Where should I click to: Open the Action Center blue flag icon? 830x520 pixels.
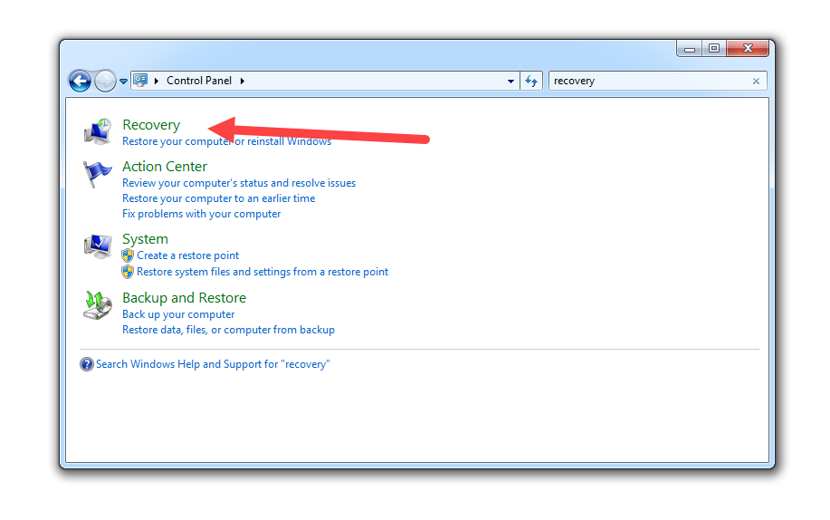98,174
